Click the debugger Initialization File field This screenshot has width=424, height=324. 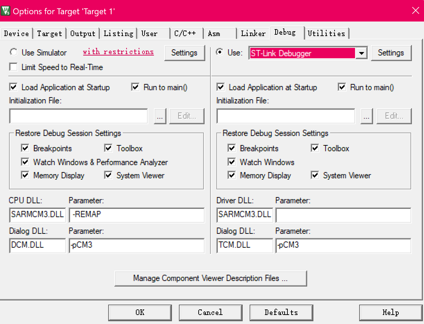[286, 116]
